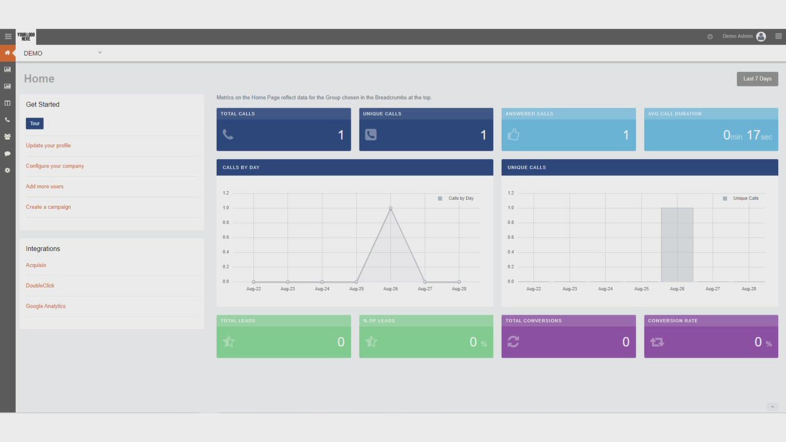Click the refresh icon in Total Conversions
The width and height of the screenshot is (786, 442).
513,341
